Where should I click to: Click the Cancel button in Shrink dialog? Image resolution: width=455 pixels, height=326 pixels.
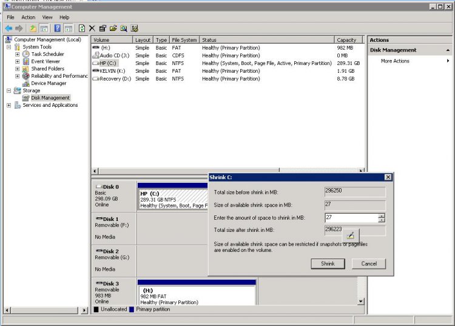click(x=369, y=263)
